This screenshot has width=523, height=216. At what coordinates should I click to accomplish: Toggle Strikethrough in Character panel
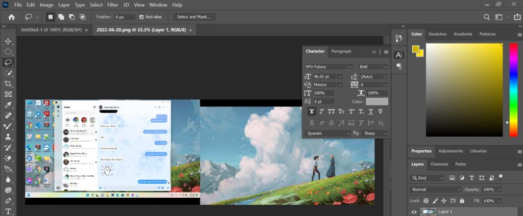[x=380, y=112]
